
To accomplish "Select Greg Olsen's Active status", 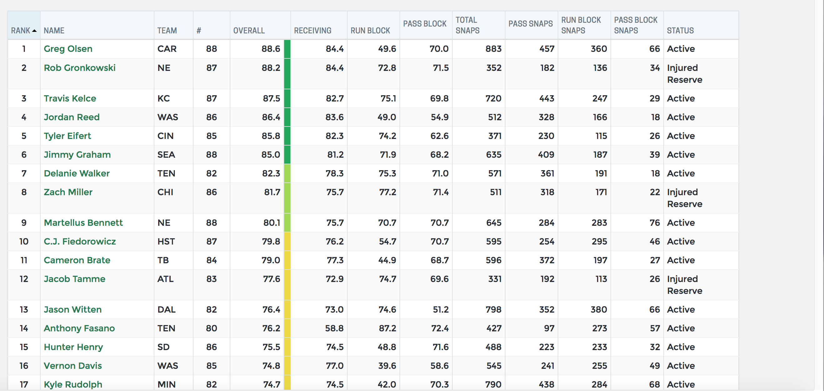I will pyautogui.click(x=681, y=49).
